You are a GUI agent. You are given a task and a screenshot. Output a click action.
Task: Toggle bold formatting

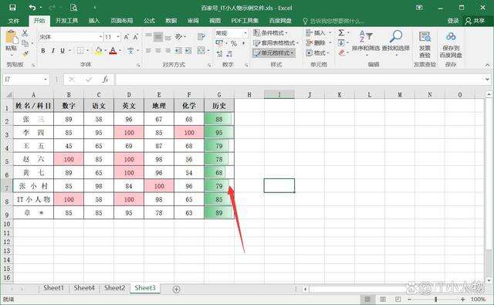(x=43, y=50)
